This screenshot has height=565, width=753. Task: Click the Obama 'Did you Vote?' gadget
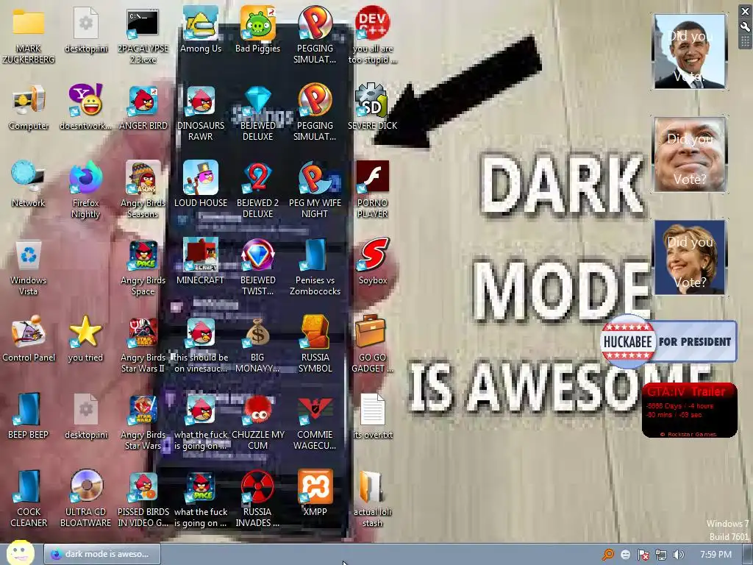coord(690,51)
